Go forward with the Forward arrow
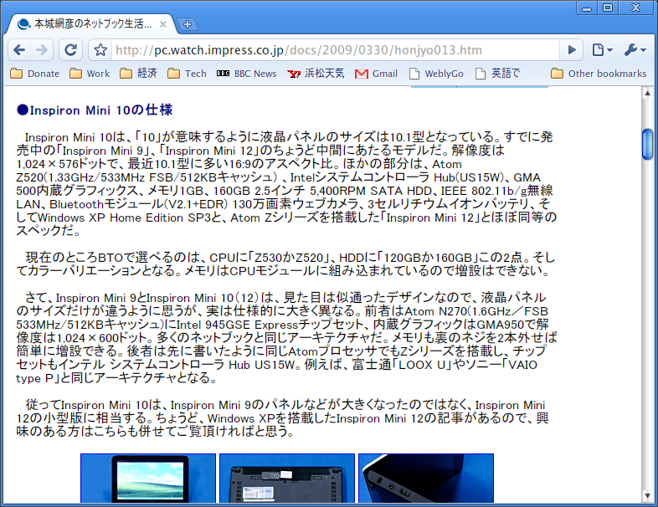 42,50
